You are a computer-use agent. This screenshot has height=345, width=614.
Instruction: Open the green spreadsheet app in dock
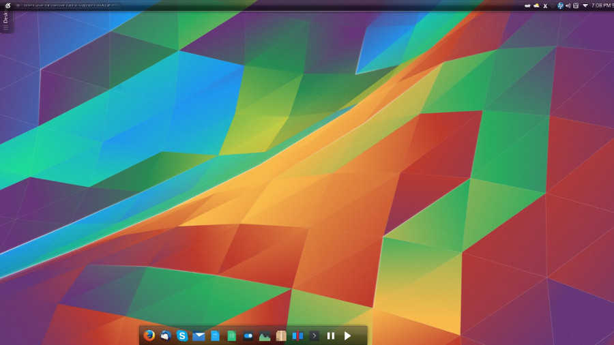231,335
